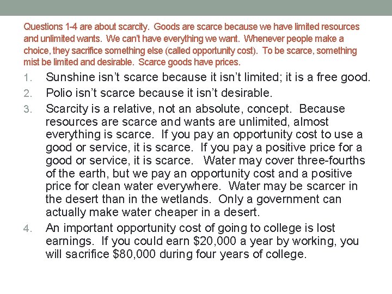Screen dimensions: 392x294
Task: Click actually make water cheaper line
Action: coord(153,212)
